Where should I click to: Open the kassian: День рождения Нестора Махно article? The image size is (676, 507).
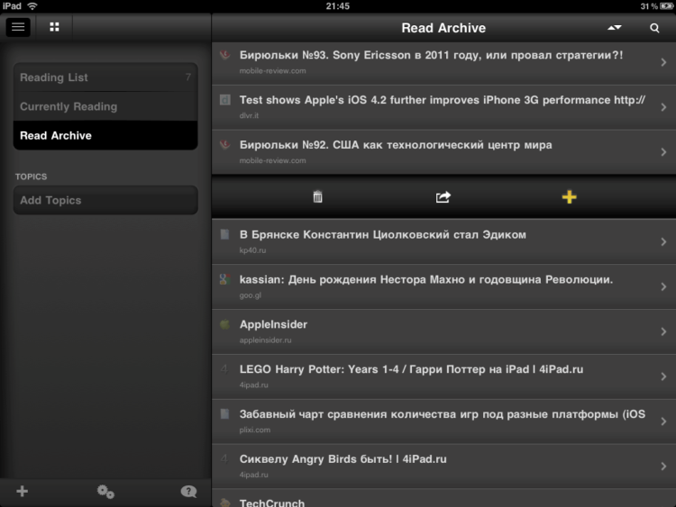click(443, 286)
